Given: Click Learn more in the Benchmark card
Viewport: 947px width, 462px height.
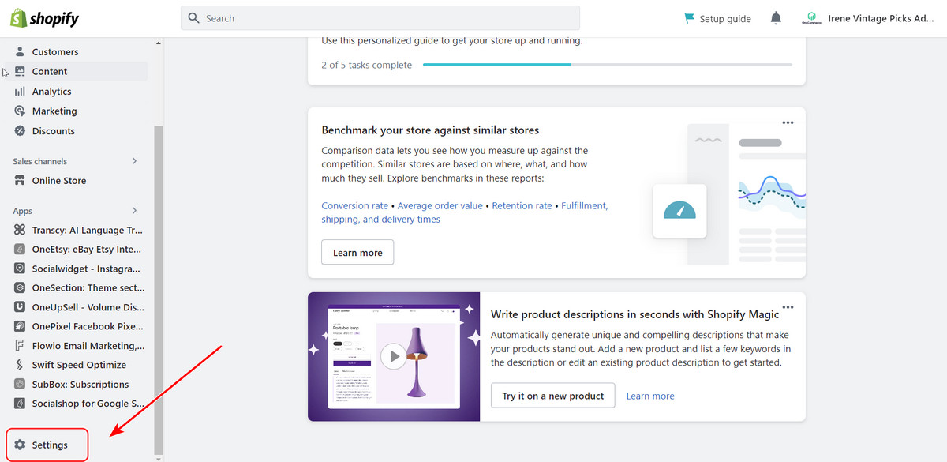Looking at the screenshot, I should pyautogui.click(x=357, y=253).
